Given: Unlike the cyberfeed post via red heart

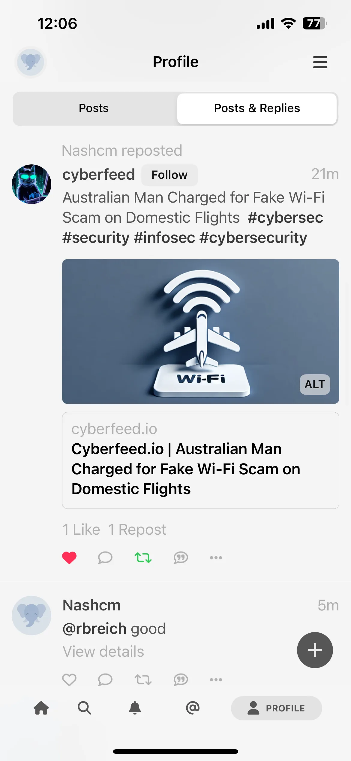Looking at the screenshot, I should coord(69,558).
